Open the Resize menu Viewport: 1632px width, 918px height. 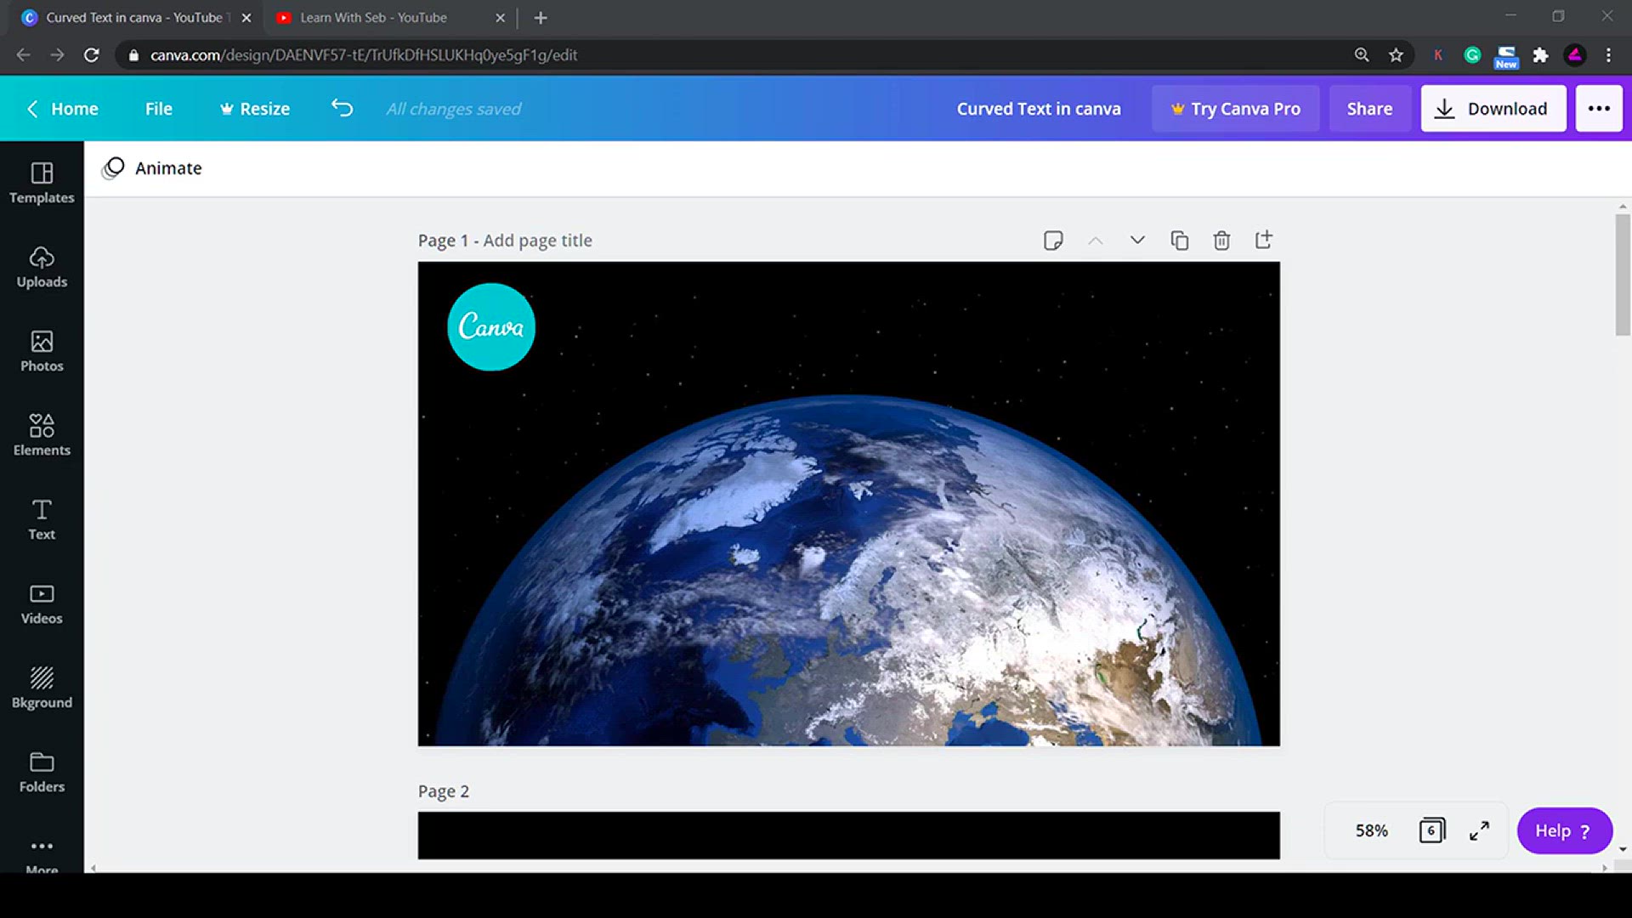[x=255, y=108]
